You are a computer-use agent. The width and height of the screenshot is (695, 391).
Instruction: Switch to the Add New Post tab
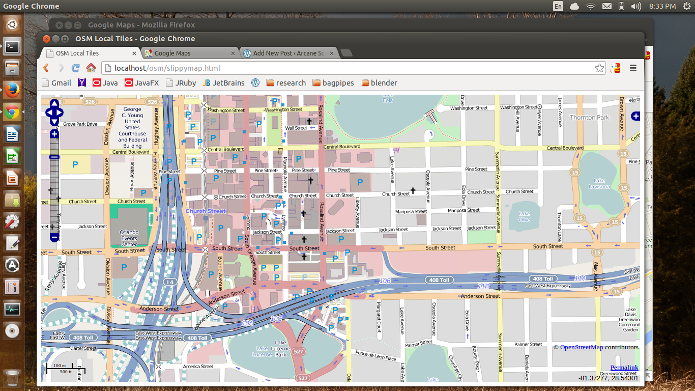tap(288, 53)
